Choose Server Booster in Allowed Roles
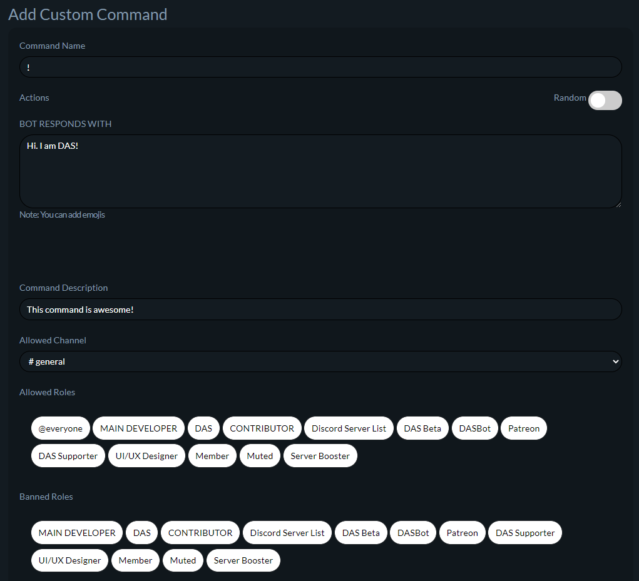The width and height of the screenshot is (639, 581). (320, 456)
